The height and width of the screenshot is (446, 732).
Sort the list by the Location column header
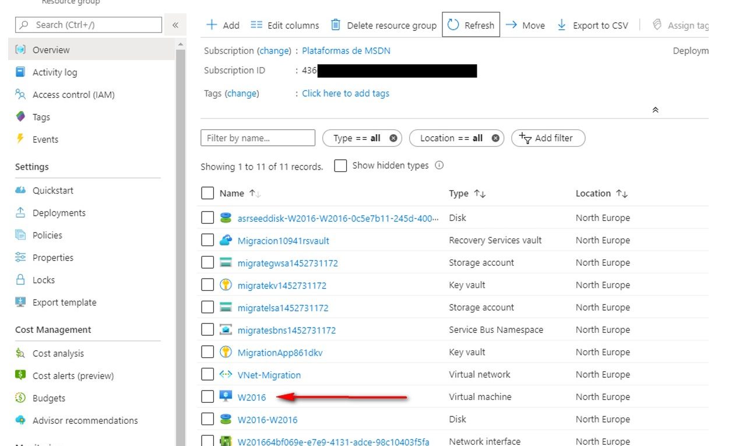point(593,194)
